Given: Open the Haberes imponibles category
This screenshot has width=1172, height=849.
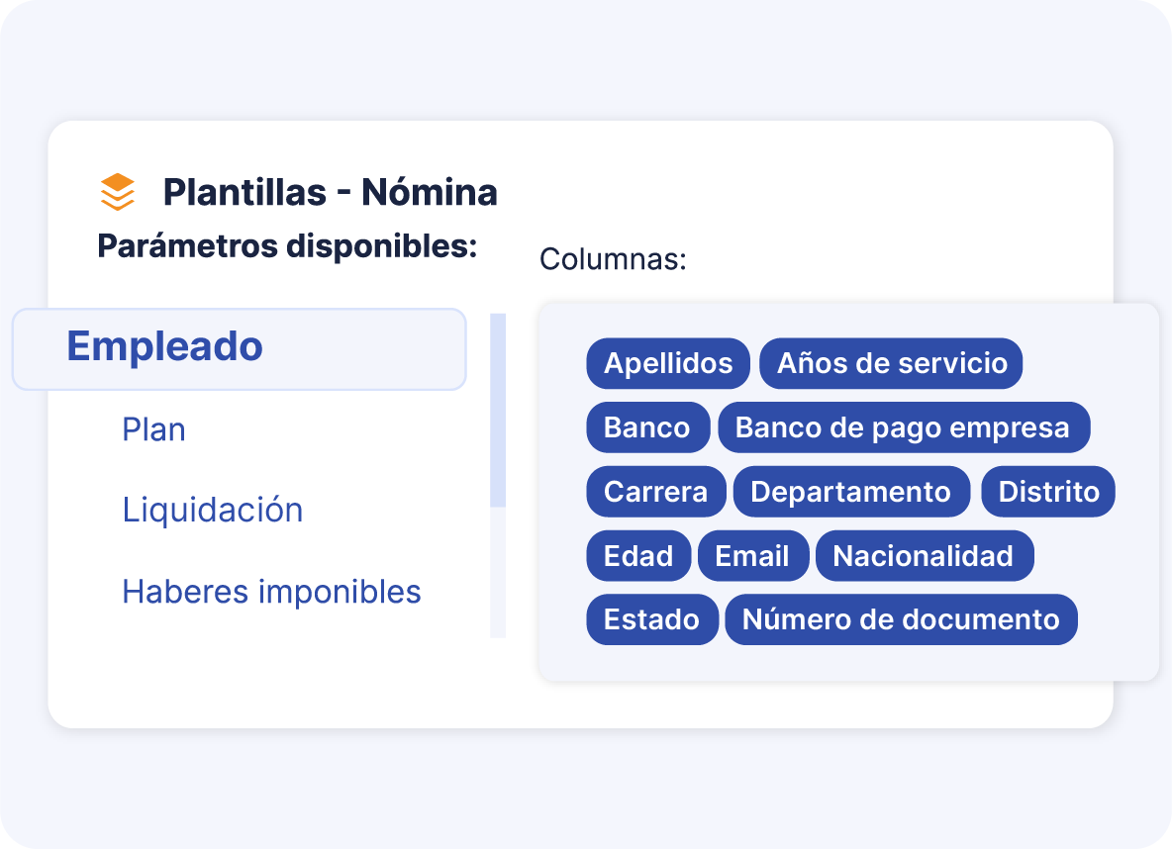Looking at the screenshot, I should pyautogui.click(x=274, y=592).
